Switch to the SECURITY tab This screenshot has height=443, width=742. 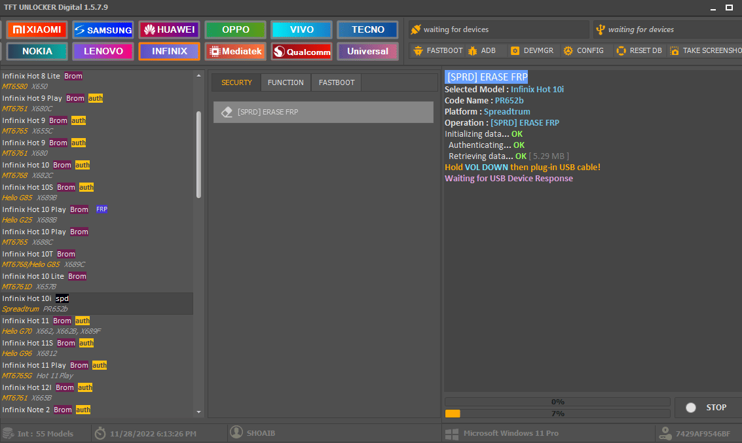coord(236,82)
